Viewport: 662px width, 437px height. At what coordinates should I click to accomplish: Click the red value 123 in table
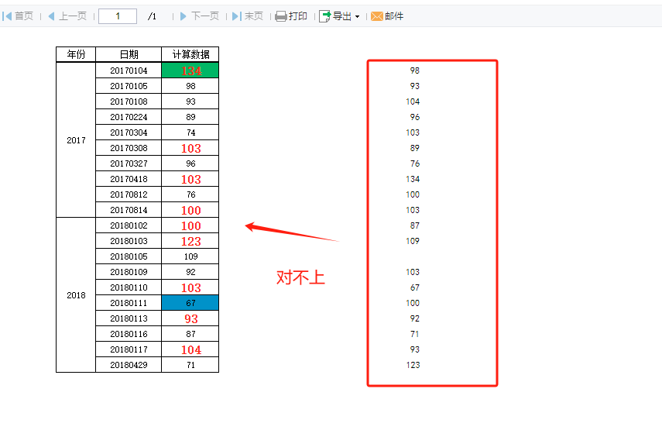coord(190,241)
